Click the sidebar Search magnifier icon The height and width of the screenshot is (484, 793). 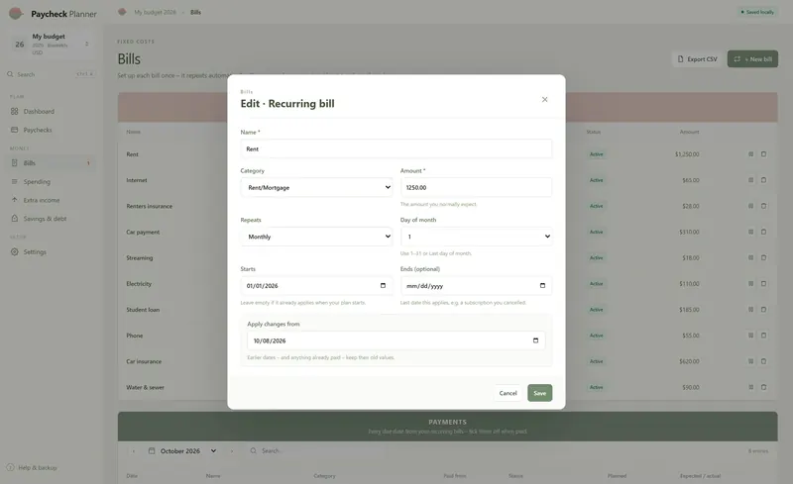pos(10,74)
